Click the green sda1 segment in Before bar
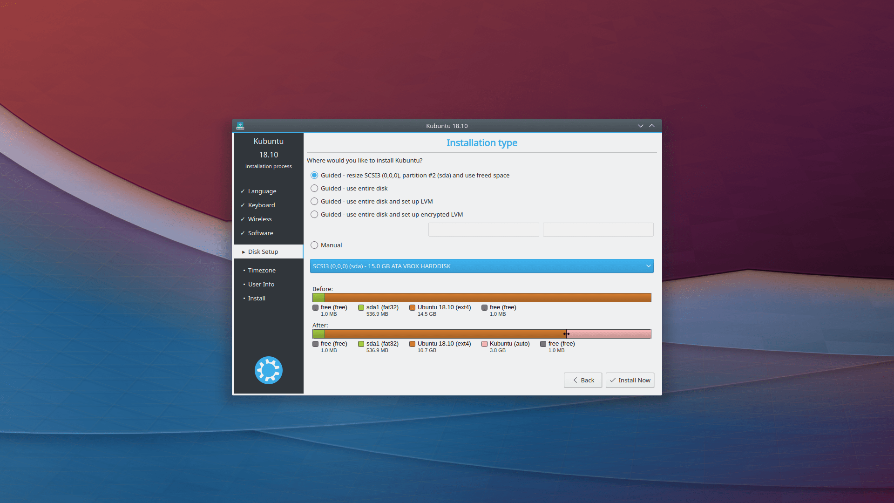The image size is (894, 503). 319,298
